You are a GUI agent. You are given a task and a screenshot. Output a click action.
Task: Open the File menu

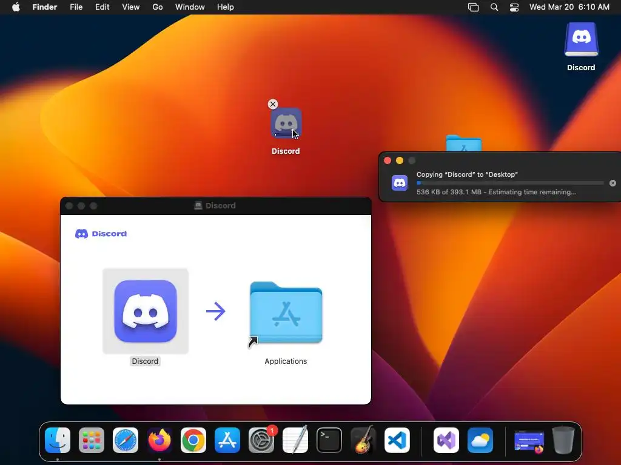tap(76, 7)
